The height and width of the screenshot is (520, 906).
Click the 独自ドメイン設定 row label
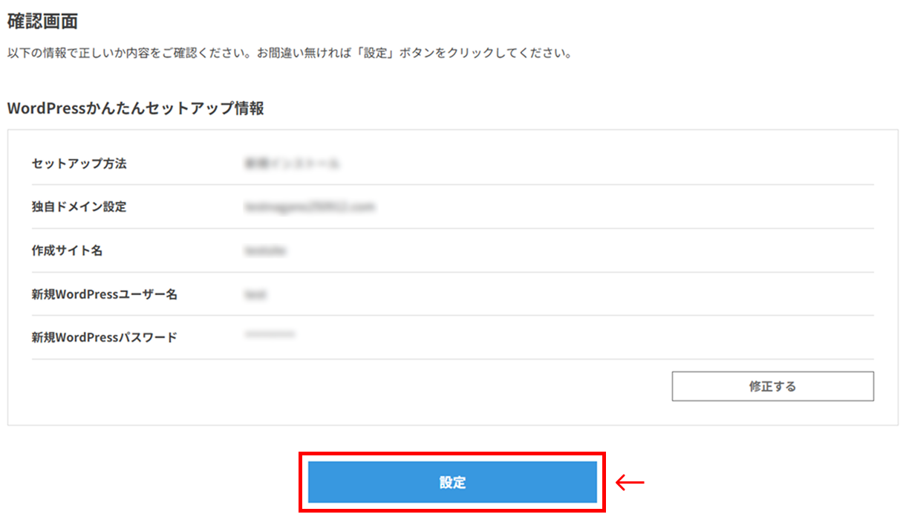(x=79, y=207)
